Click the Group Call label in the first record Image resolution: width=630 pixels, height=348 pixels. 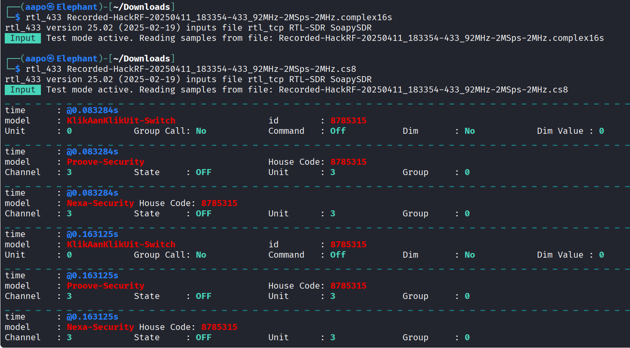[x=160, y=131]
